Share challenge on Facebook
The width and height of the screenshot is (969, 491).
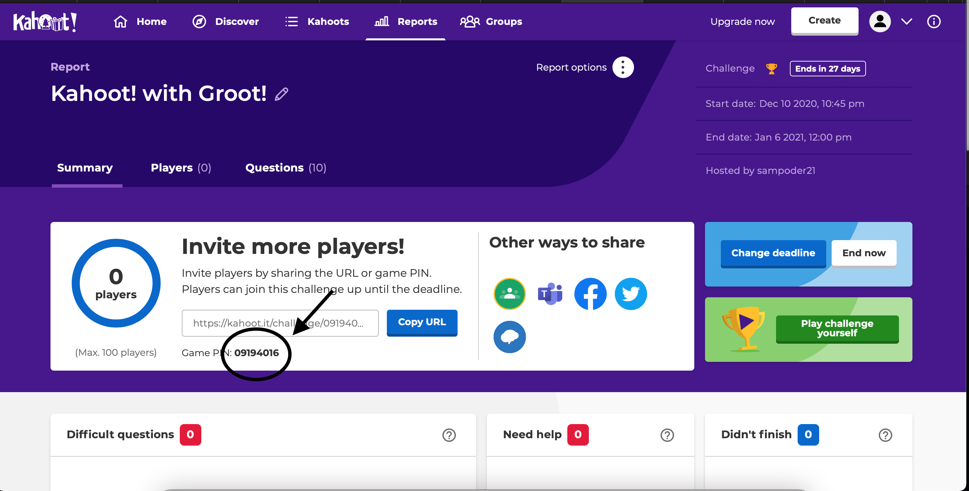[590, 294]
